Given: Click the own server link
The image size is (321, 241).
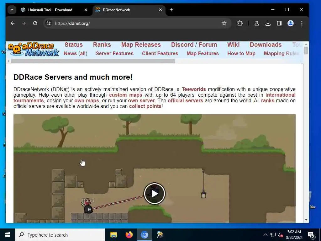Looking at the screenshot, I should click(141, 101).
